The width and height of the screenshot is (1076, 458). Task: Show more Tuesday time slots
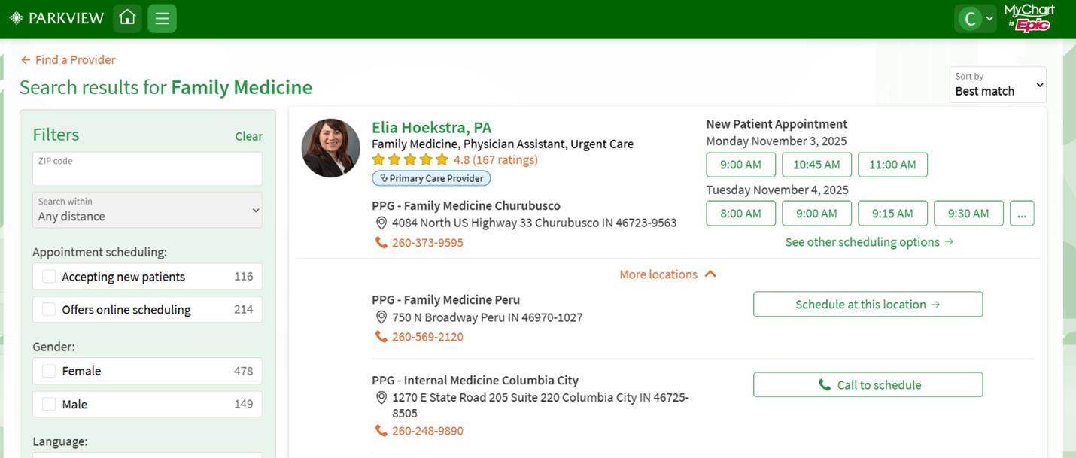(x=1021, y=214)
